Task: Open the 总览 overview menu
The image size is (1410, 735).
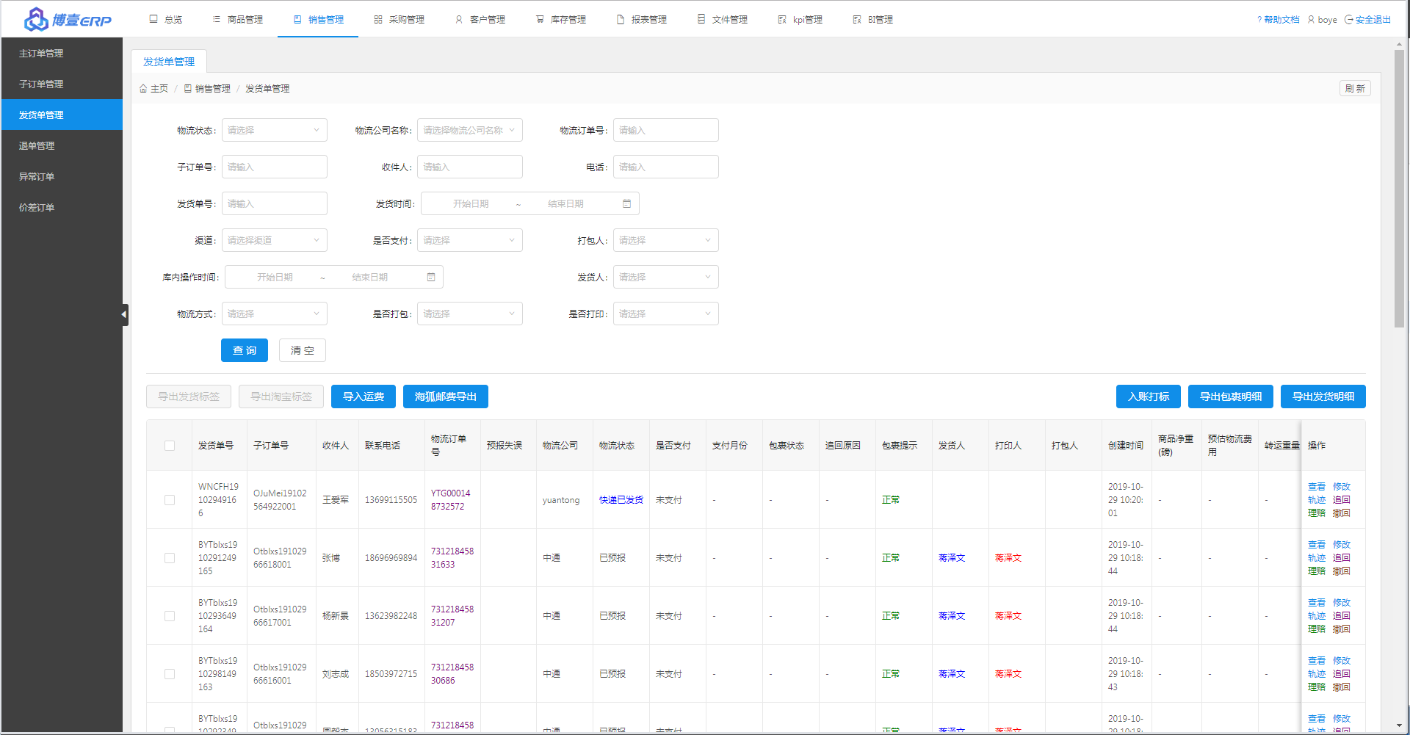Action: [x=166, y=20]
